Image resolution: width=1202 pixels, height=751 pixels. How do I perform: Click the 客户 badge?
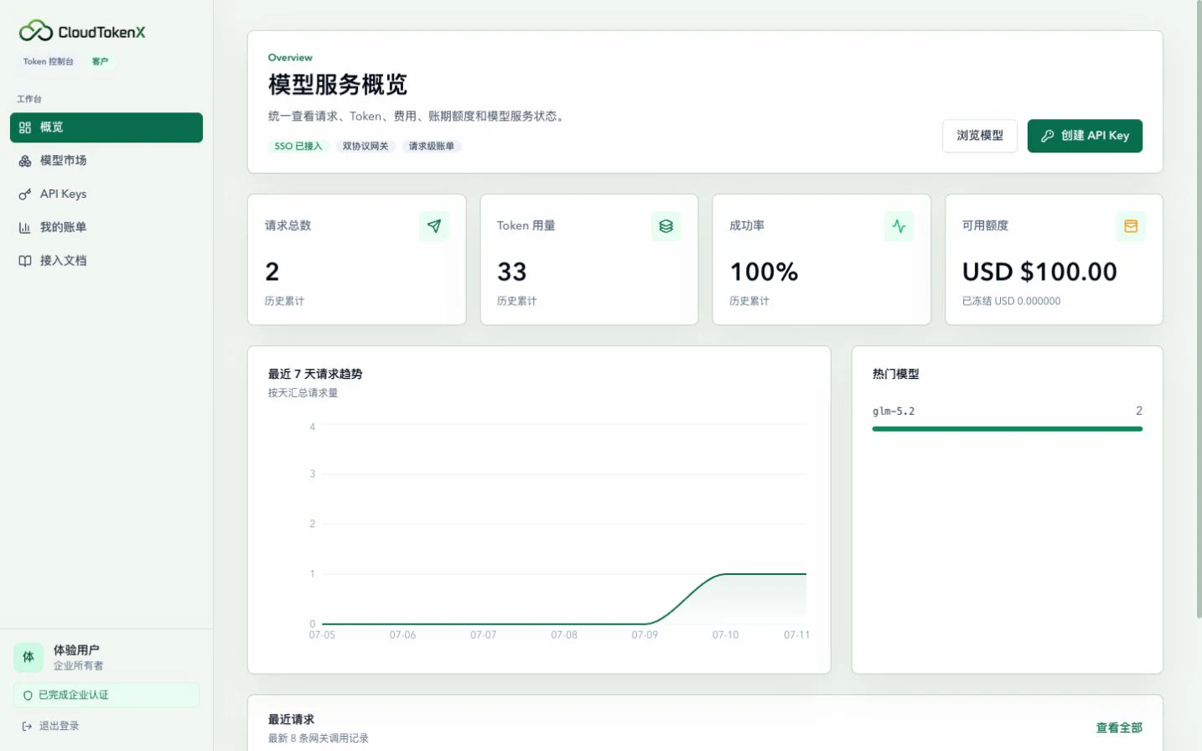click(100, 61)
